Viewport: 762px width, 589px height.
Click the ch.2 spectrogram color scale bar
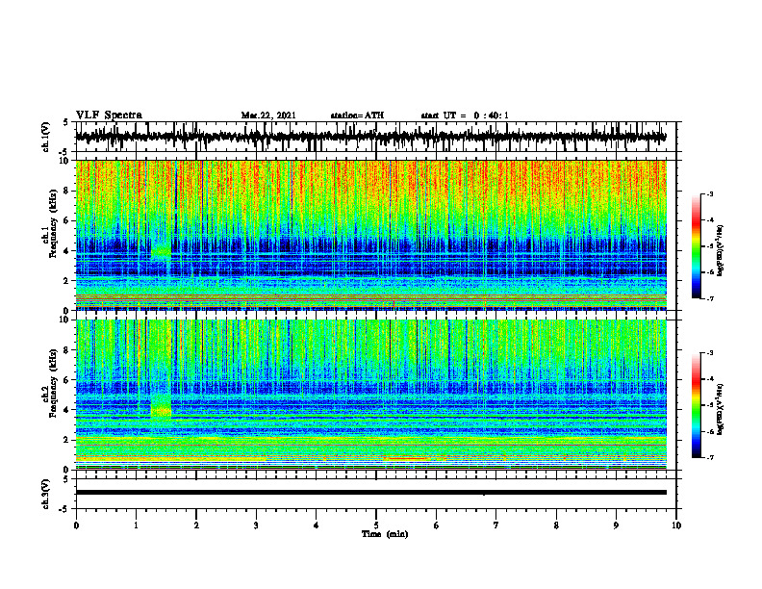(697, 405)
